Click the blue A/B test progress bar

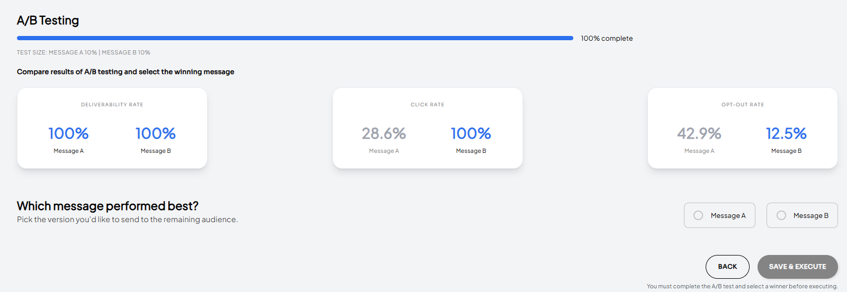tap(295, 38)
